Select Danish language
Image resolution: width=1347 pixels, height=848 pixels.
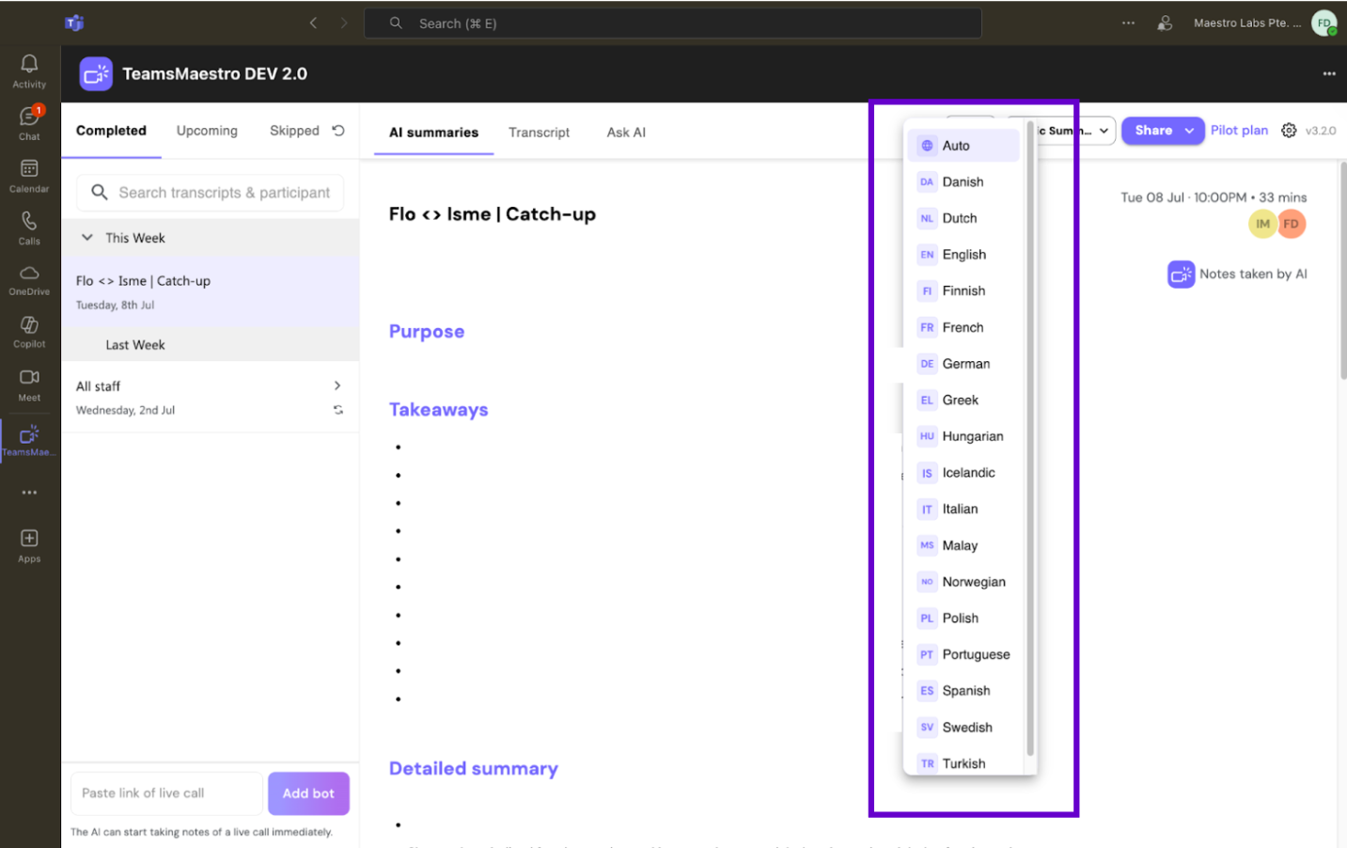[963, 181]
